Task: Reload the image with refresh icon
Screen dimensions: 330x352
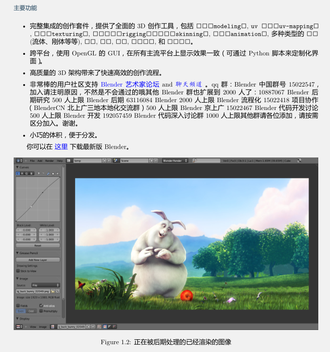Action: click(x=58, y=291)
